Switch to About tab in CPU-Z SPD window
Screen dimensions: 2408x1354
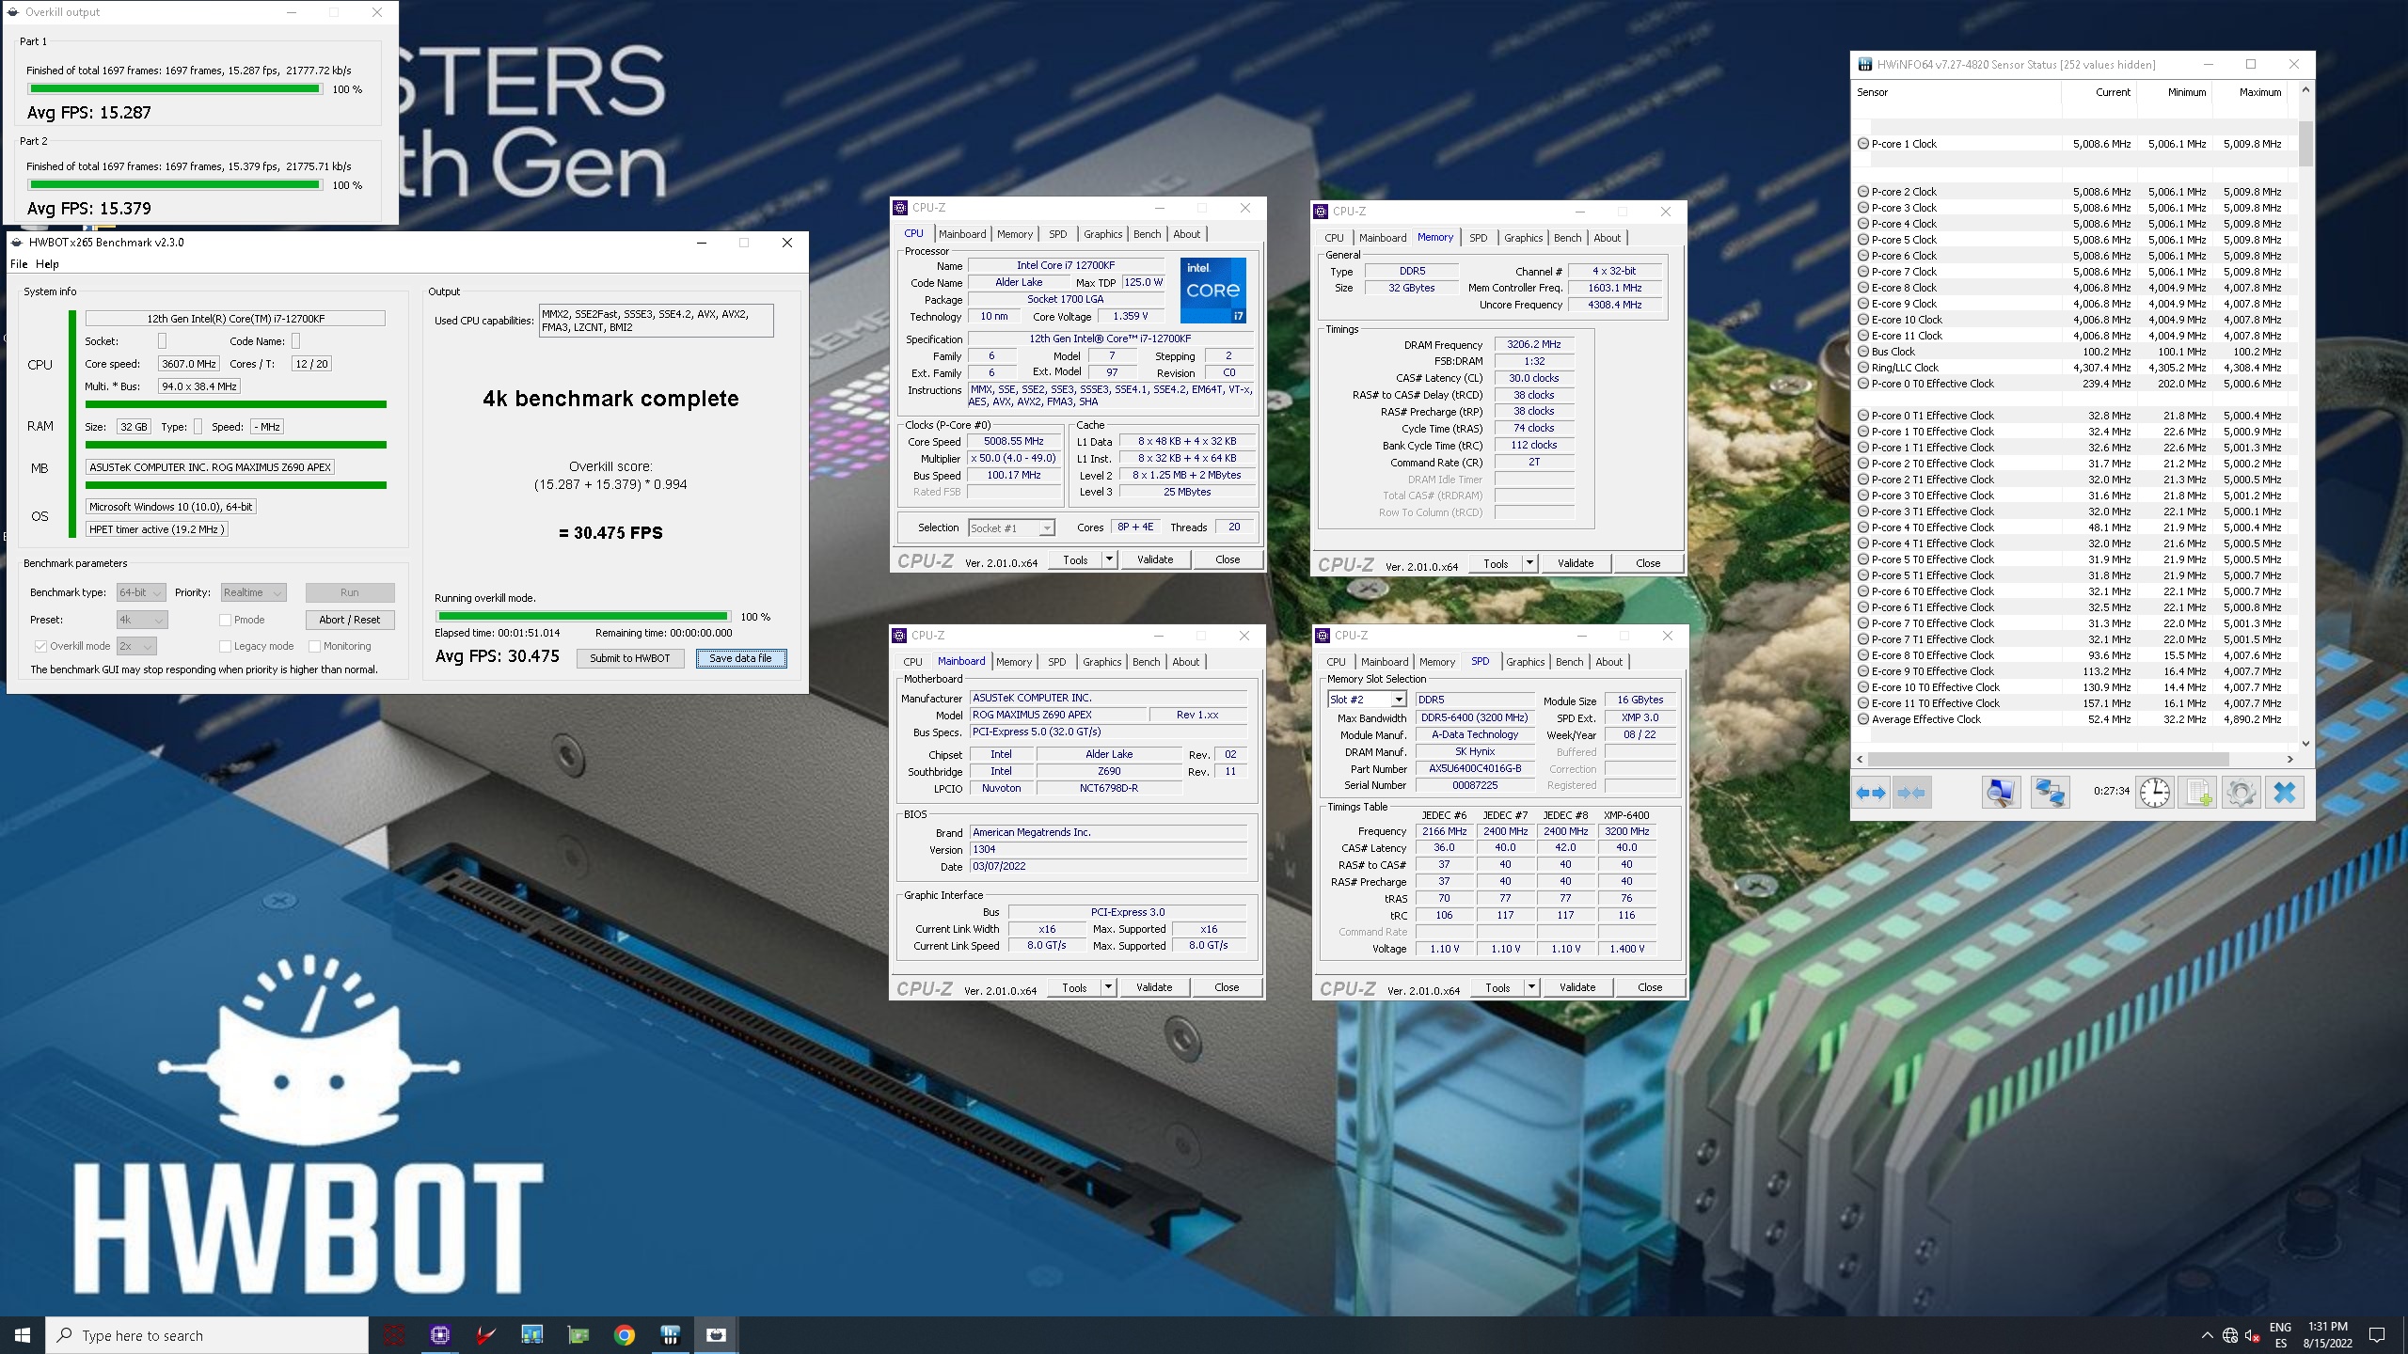(x=1608, y=662)
